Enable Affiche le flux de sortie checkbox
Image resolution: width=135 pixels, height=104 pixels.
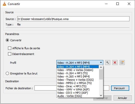[9, 48]
